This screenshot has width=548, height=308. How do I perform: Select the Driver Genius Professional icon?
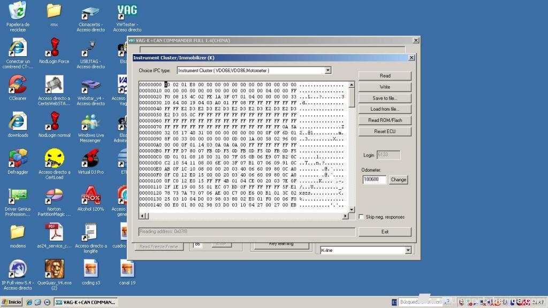(x=18, y=196)
